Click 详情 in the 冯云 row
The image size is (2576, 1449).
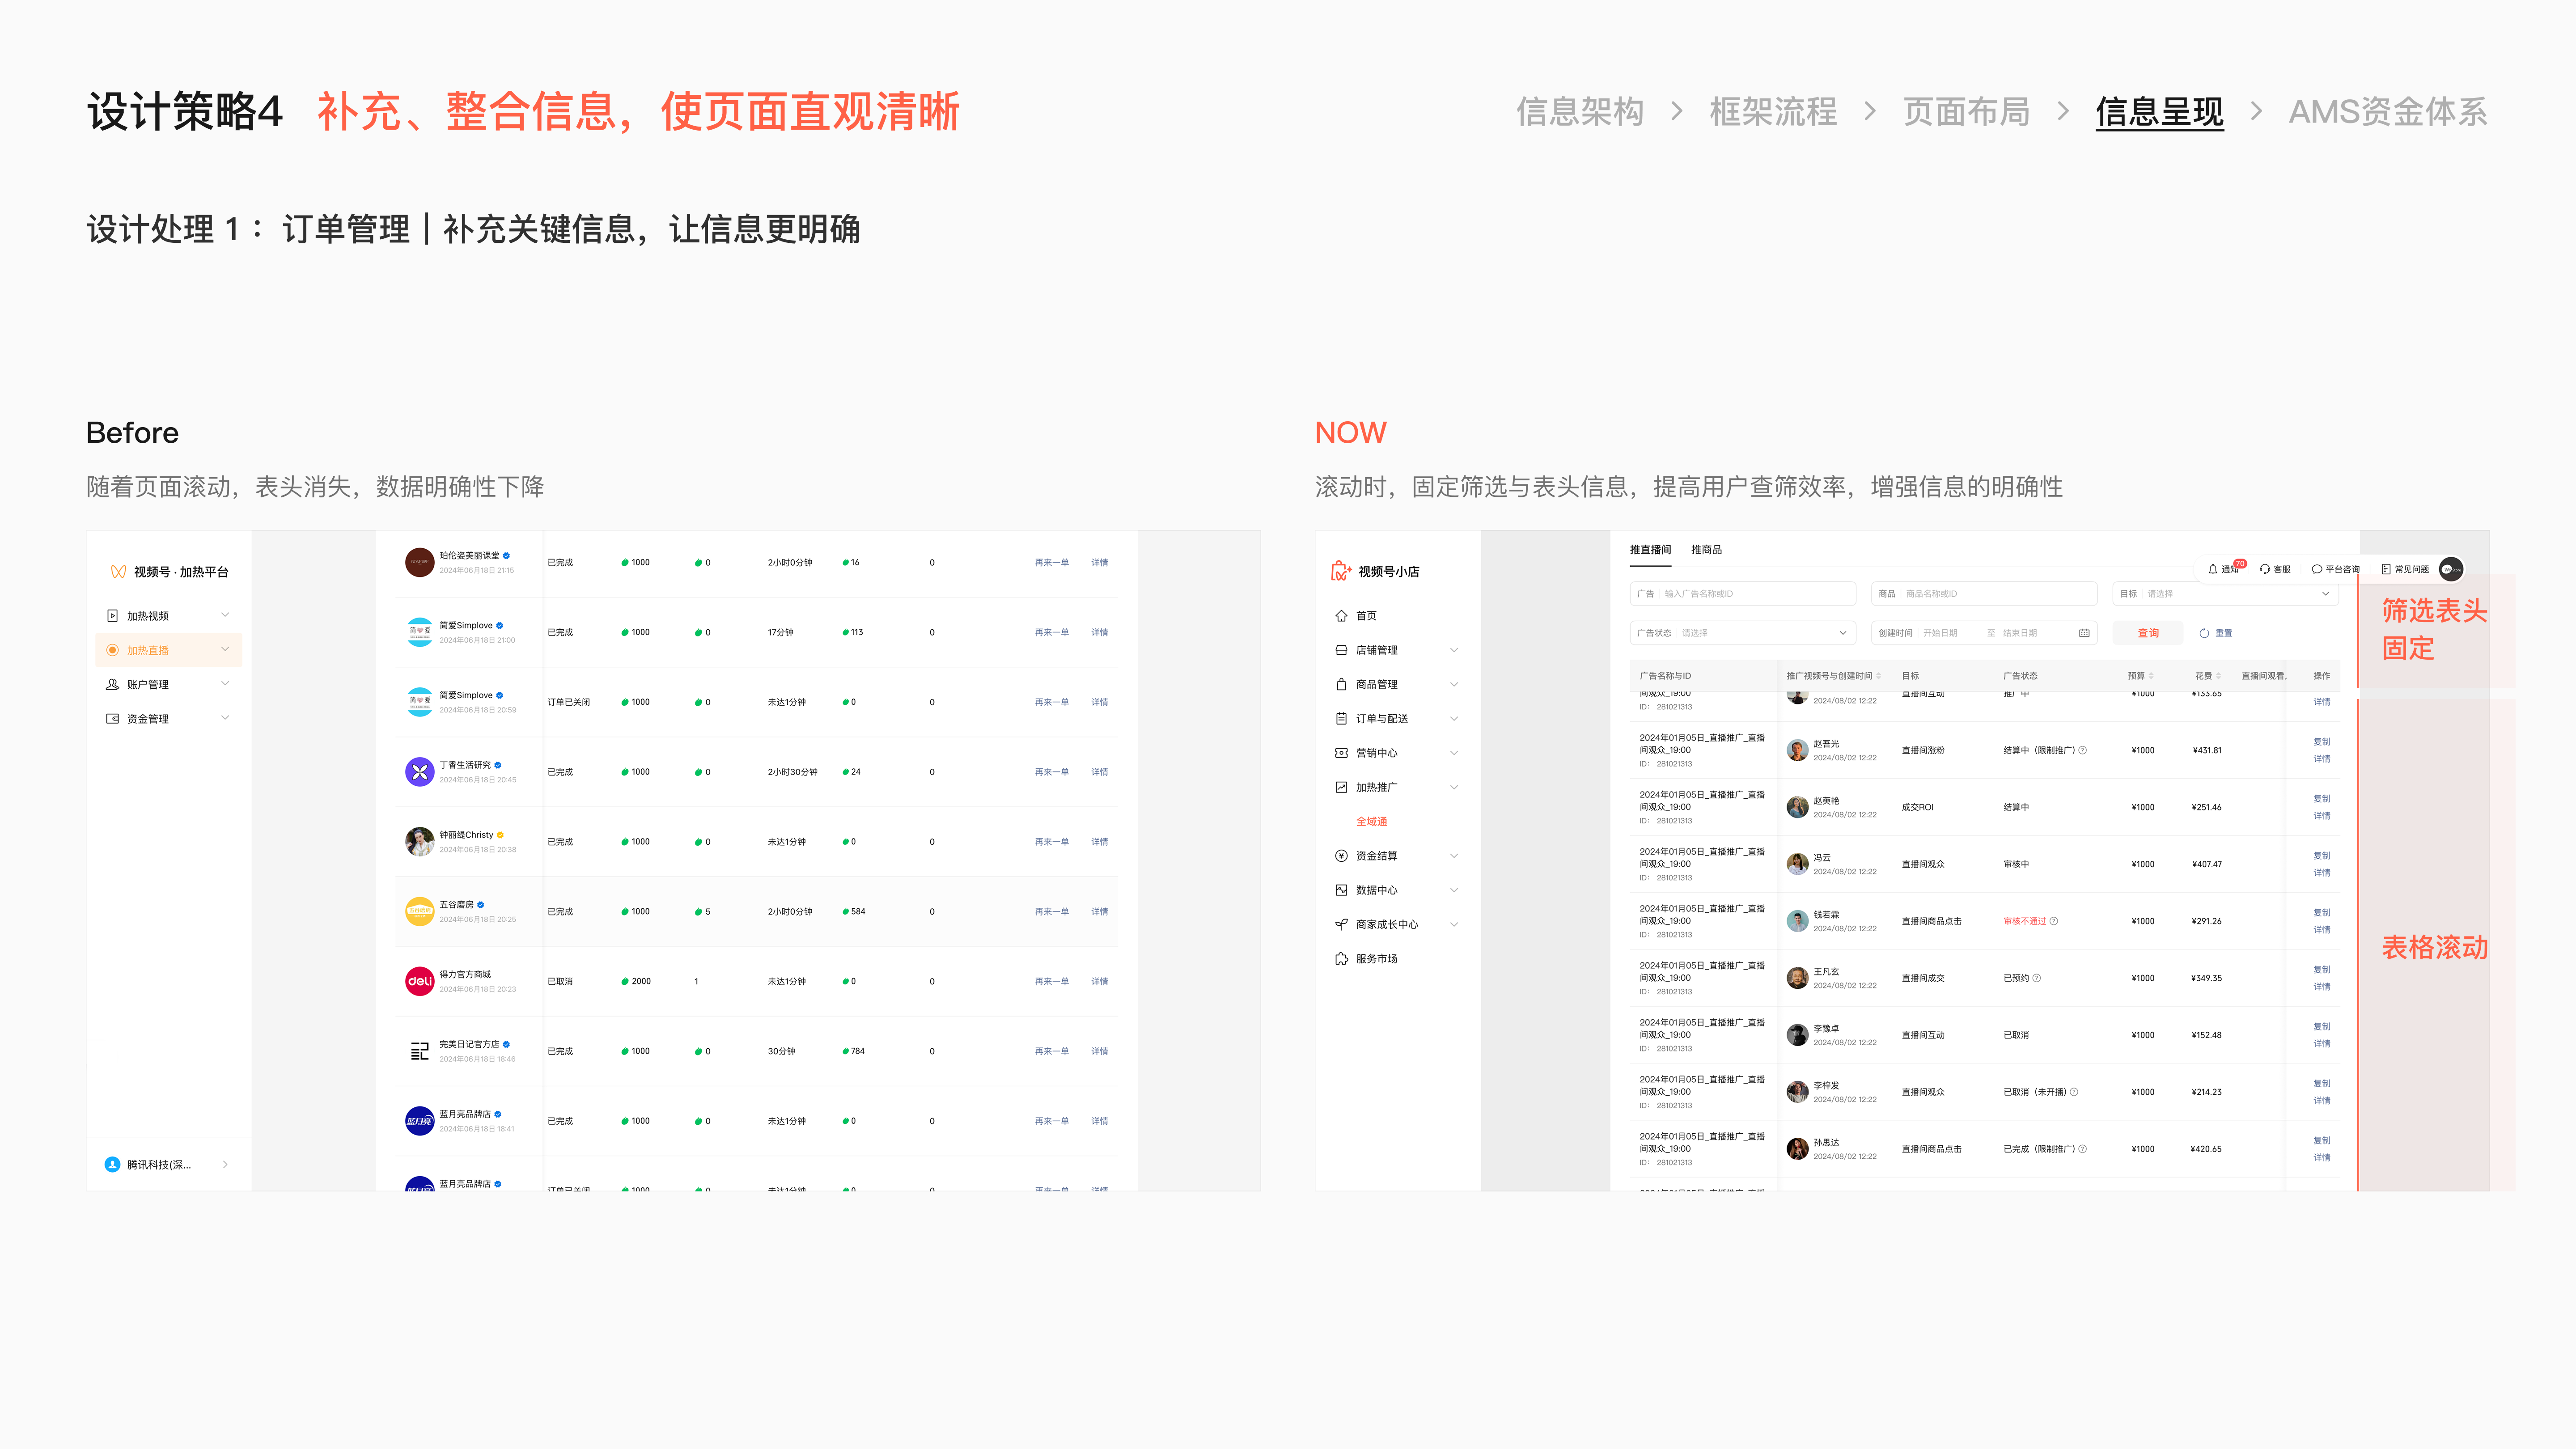[2321, 873]
